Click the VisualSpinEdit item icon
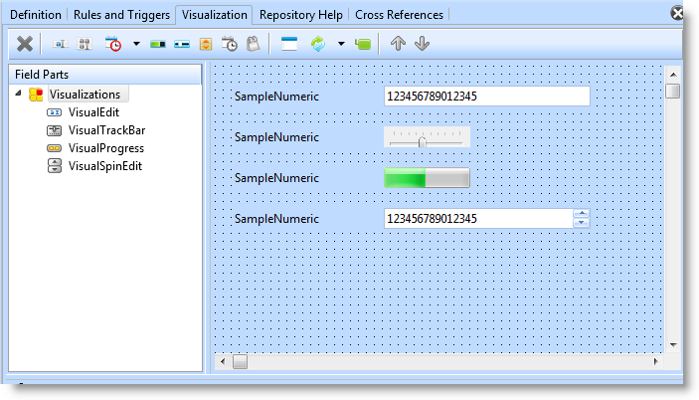The image size is (699, 400). coord(55,166)
